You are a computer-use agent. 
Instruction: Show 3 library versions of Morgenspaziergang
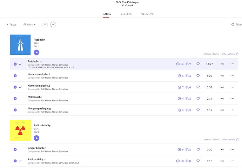(x=188, y=110)
